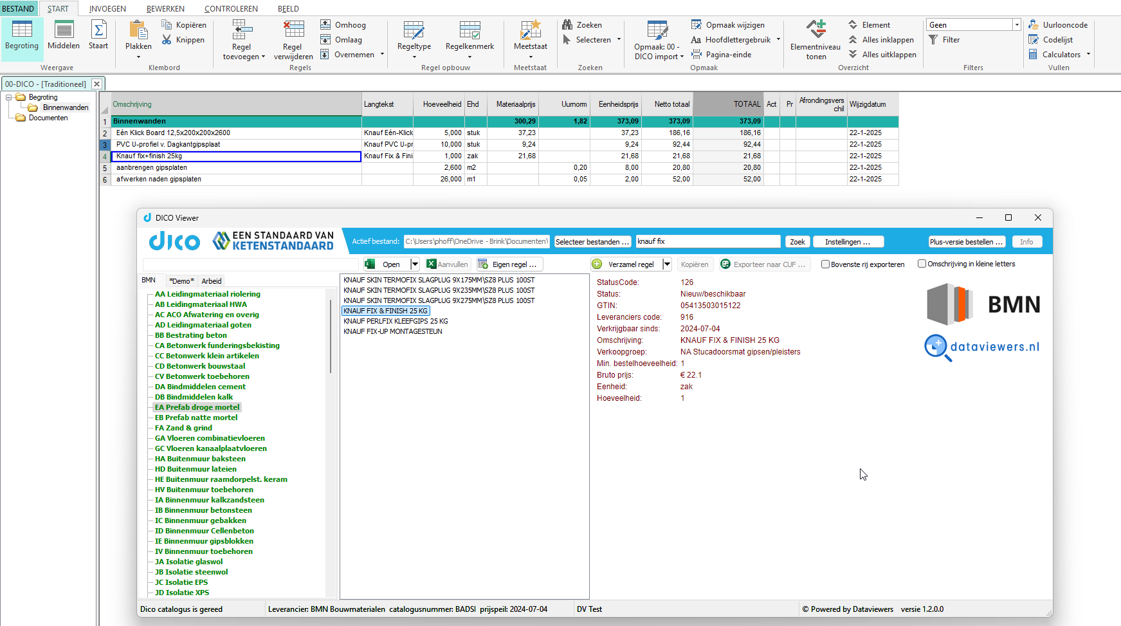This screenshot has height=626, width=1121.
Task: Click Alles uitklappen
Action: coord(882,54)
